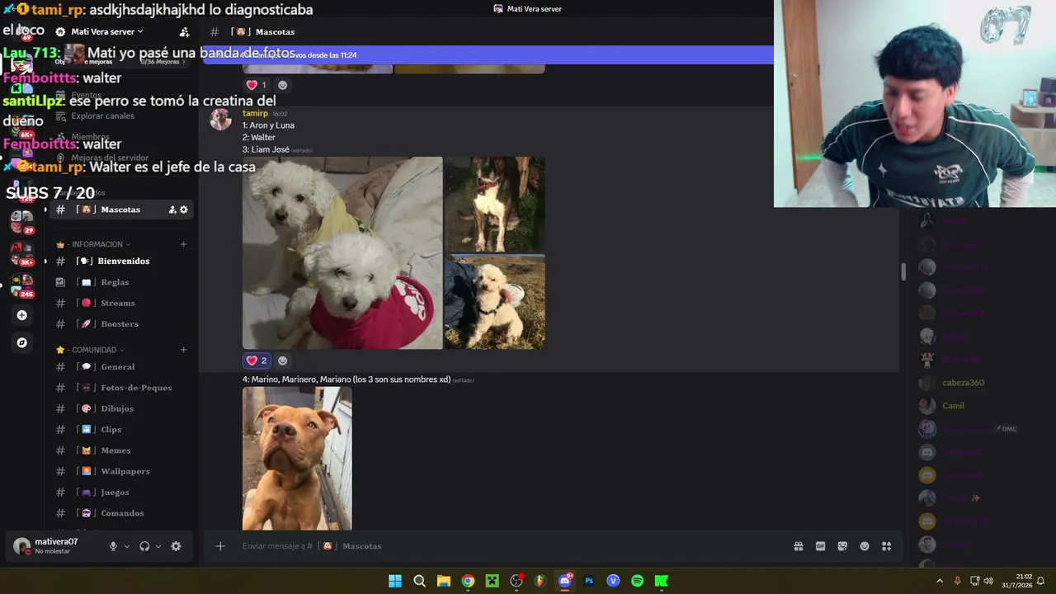Click the chat scrollbar thumb
Viewport: 1056px width, 594px height.
903,271
